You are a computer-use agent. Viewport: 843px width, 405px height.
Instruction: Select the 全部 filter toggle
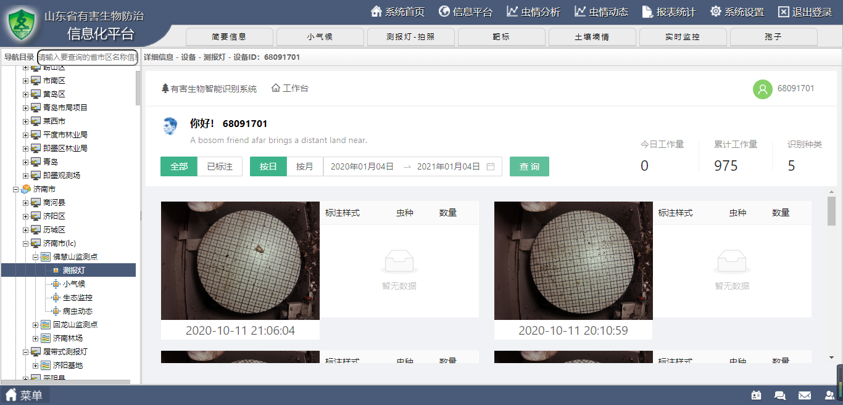pos(179,166)
